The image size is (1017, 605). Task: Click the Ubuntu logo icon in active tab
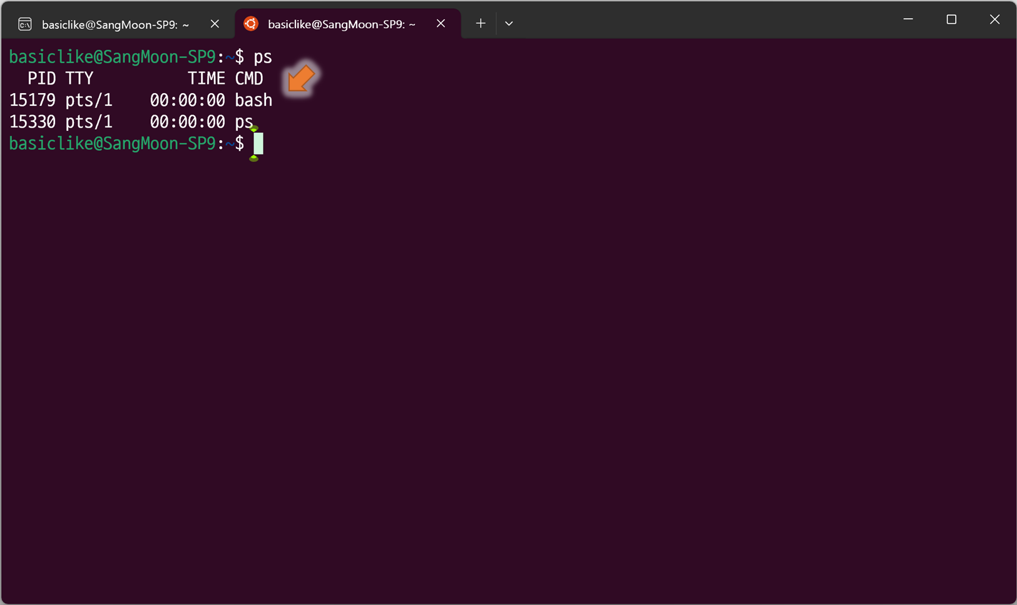pyautogui.click(x=251, y=24)
